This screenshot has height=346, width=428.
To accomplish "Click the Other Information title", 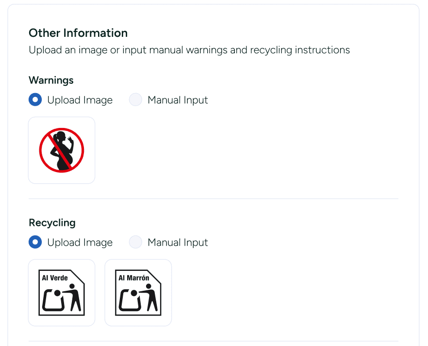I will (x=78, y=33).
